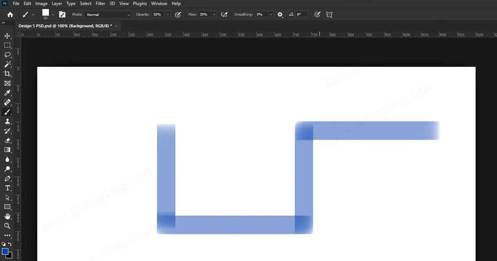This screenshot has height=261, width=497.
Task: Activate the Zoom tool
Action: (x=7, y=226)
